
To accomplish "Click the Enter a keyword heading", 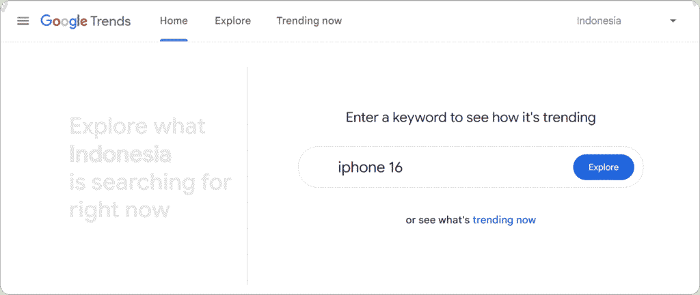I will tap(470, 117).
